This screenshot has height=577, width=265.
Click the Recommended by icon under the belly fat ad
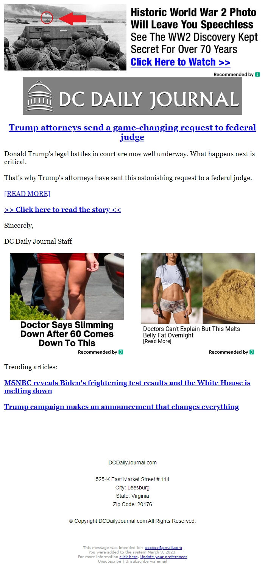[252, 352]
